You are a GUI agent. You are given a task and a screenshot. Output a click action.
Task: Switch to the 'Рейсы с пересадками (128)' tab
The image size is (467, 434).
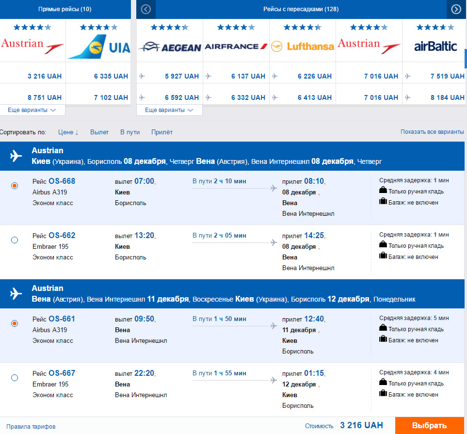point(301,9)
